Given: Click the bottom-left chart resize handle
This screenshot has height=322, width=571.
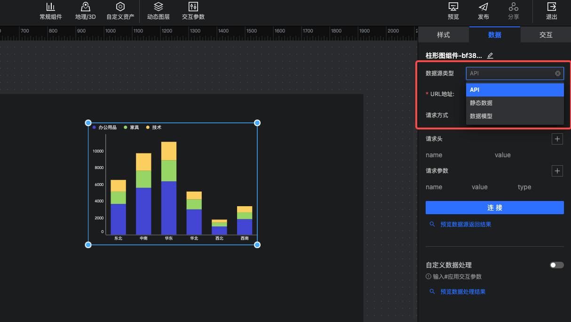Looking at the screenshot, I should [x=88, y=245].
